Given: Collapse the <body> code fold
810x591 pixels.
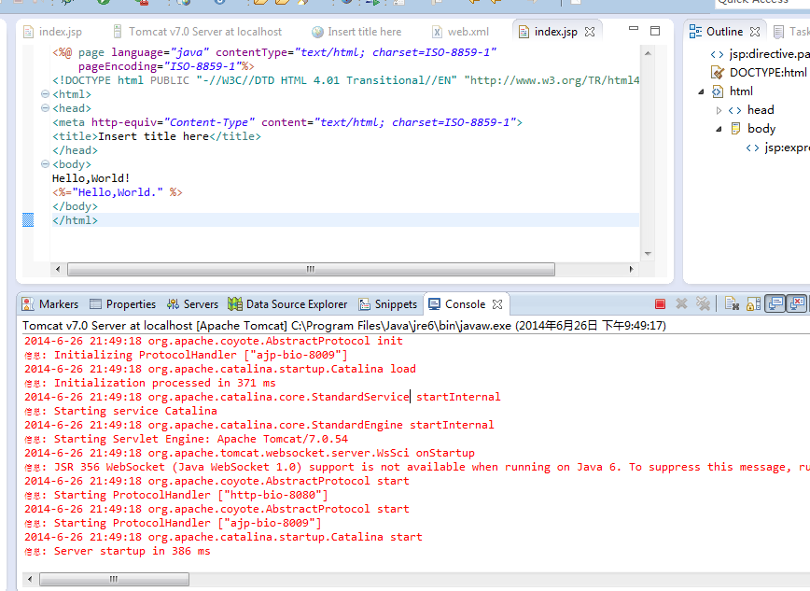Looking at the screenshot, I should tap(45, 164).
